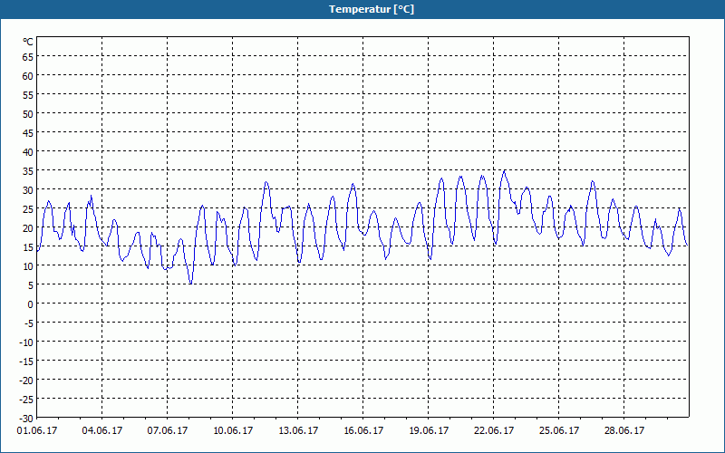Click the 28.06.17 date label
The height and width of the screenshot is (453, 725).
[x=624, y=431]
